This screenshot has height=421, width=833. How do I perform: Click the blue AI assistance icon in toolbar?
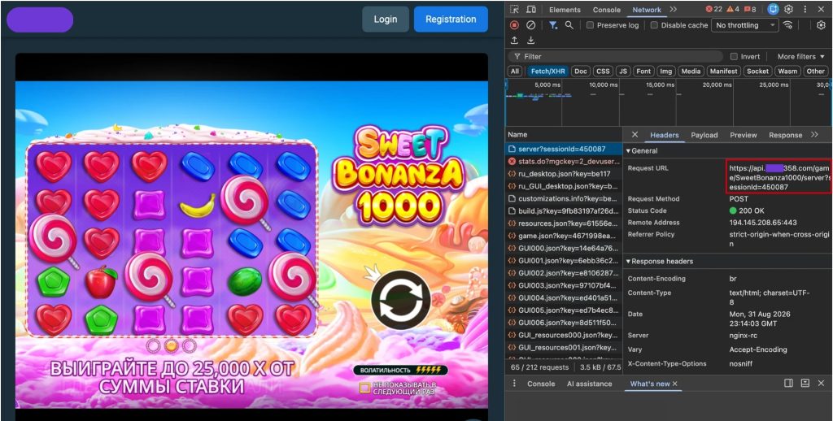[x=773, y=10]
